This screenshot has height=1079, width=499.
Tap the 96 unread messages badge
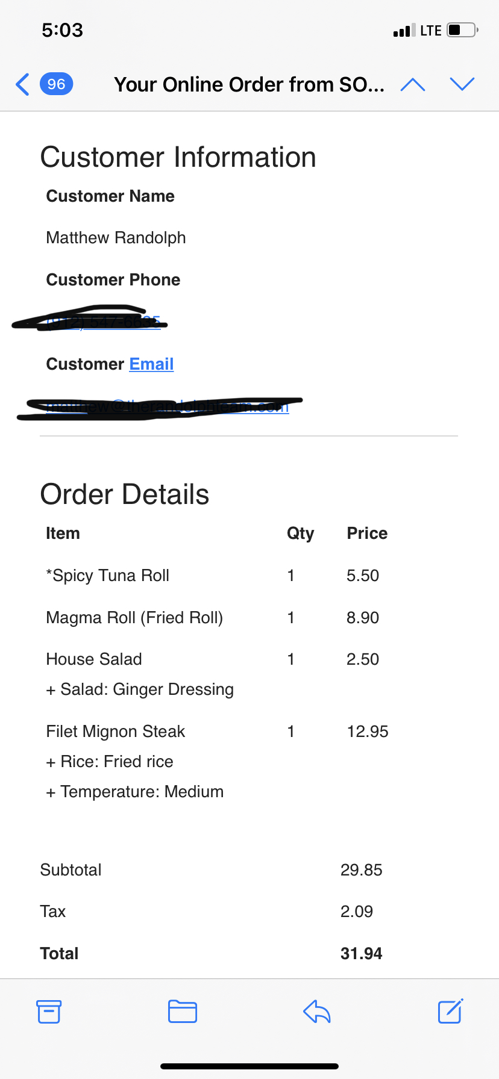coord(56,84)
